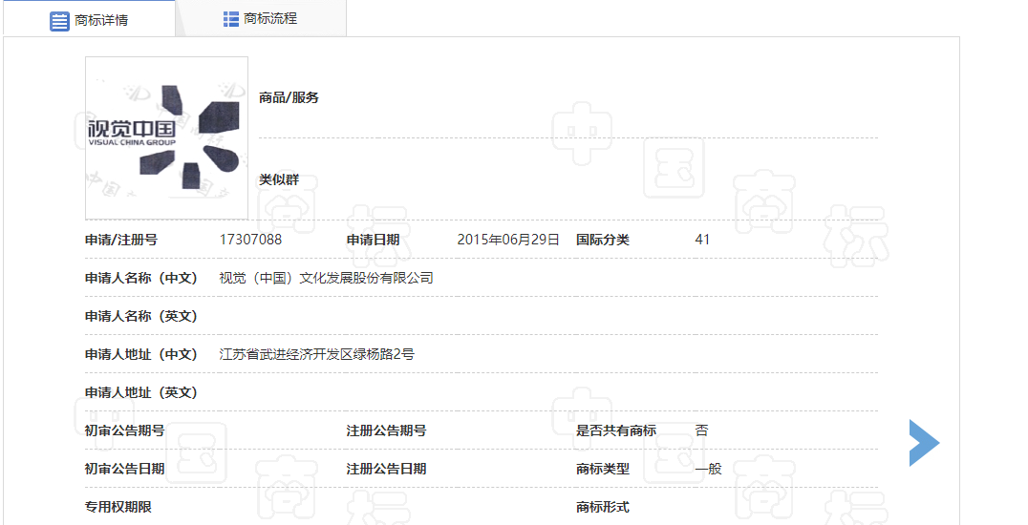Click the 申请人地址（中文） label
The height and width of the screenshot is (525, 1028).
click(x=141, y=354)
